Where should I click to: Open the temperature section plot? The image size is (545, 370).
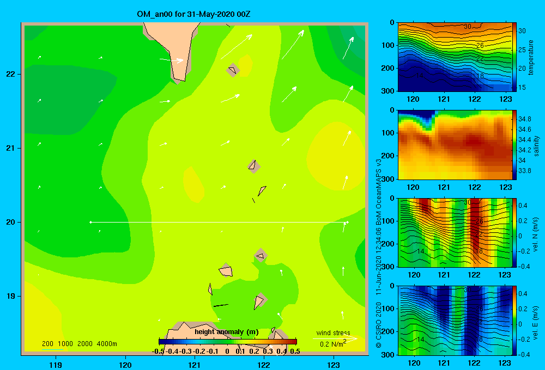coord(455,57)
